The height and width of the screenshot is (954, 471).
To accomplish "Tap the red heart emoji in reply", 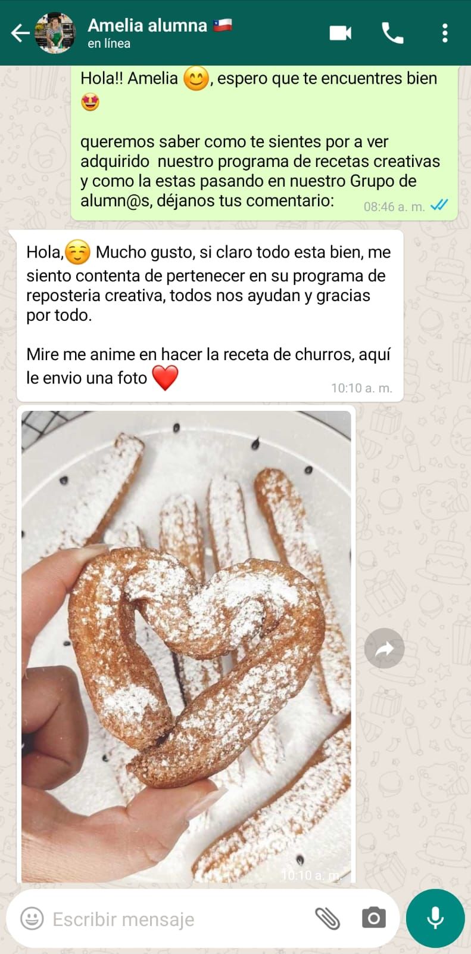I will point(165,377).
